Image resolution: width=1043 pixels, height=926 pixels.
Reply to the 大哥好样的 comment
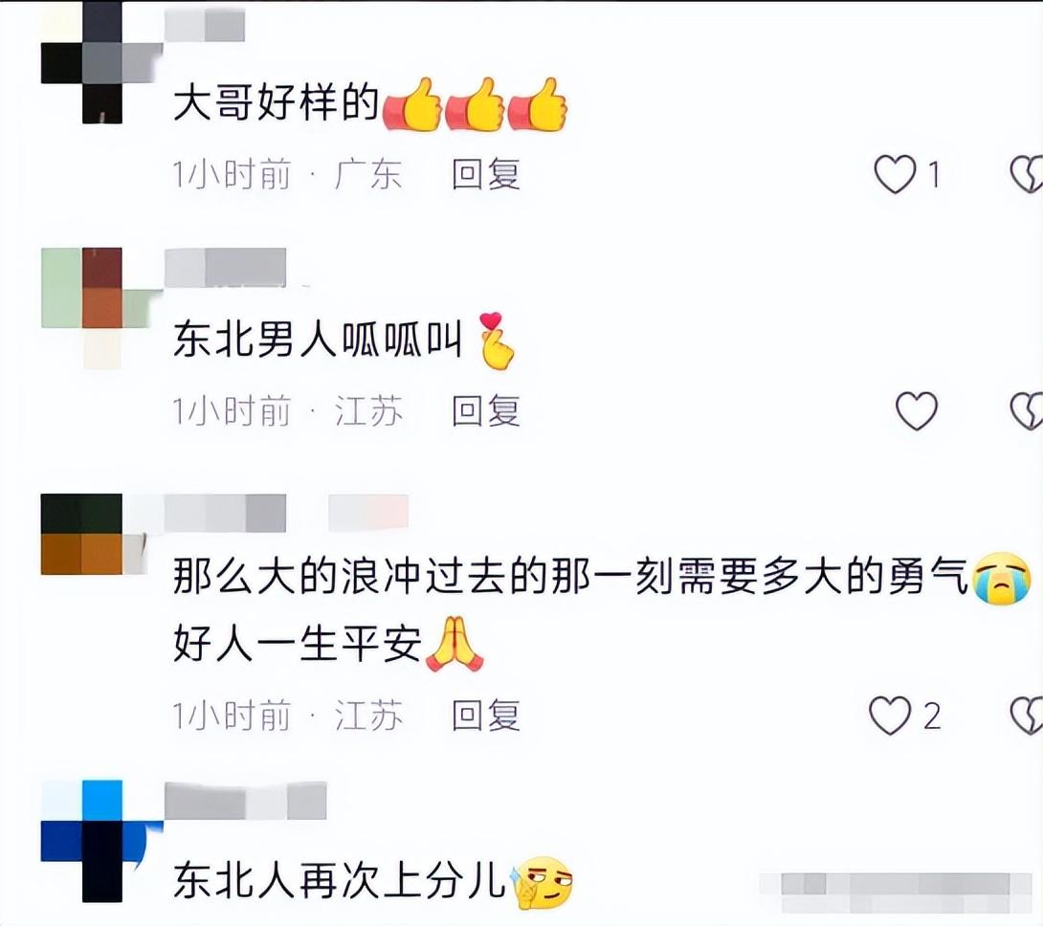[x=485, y=175]
